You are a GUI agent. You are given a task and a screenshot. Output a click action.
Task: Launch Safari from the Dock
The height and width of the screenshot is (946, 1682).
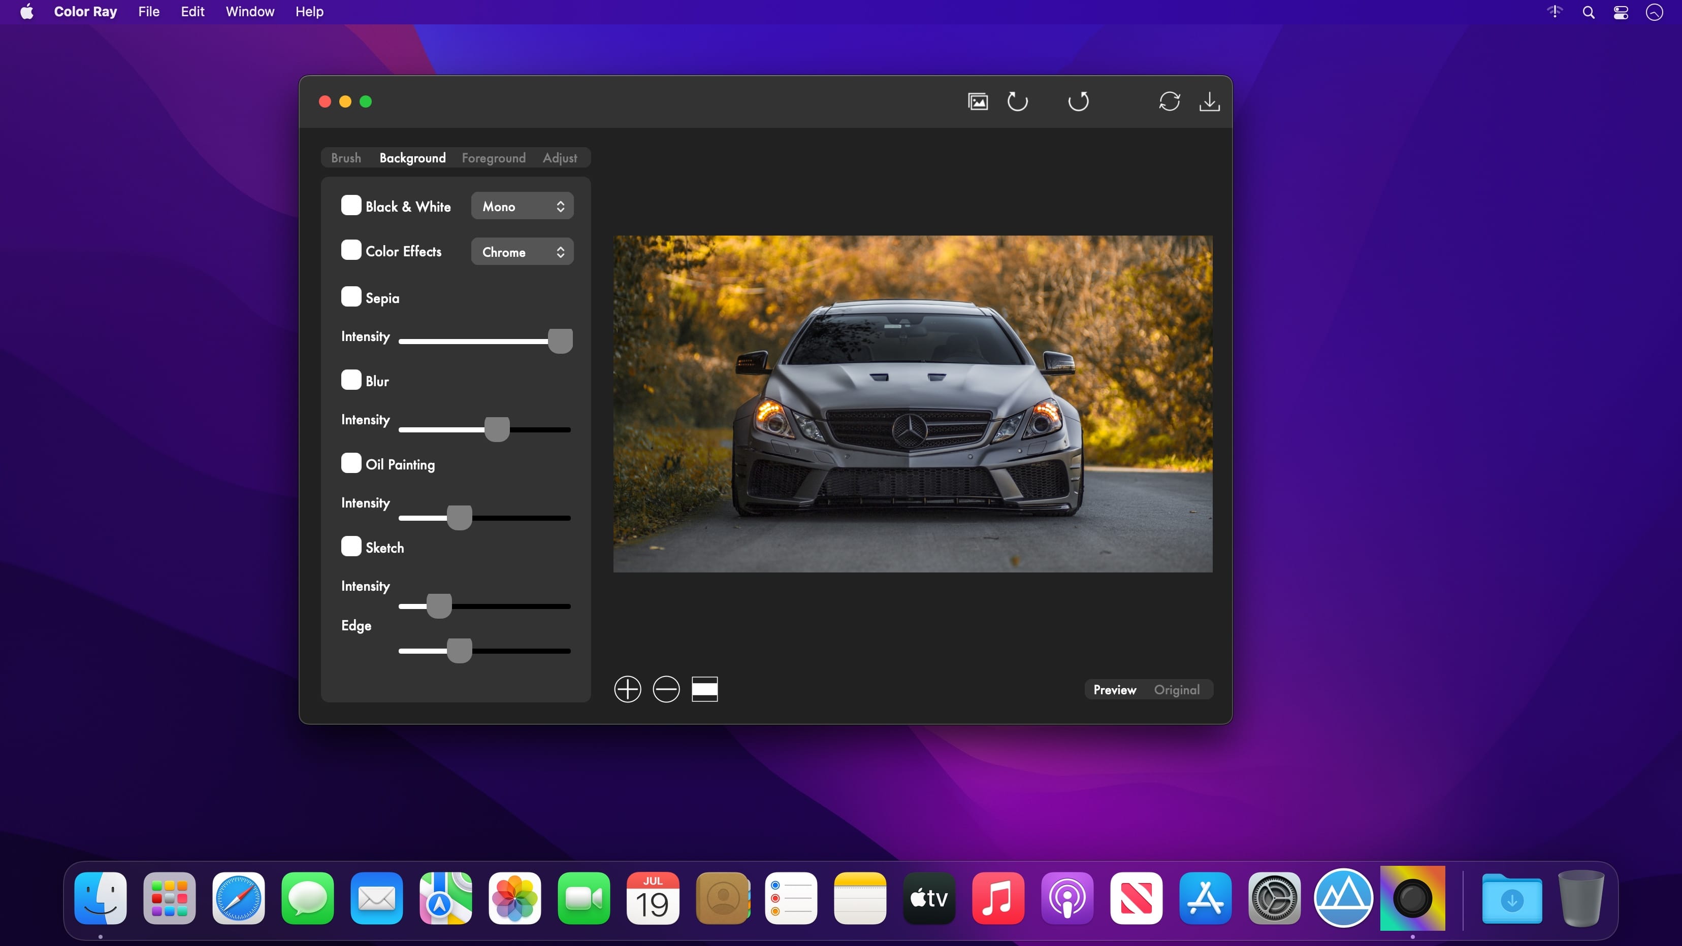point(238,898)
